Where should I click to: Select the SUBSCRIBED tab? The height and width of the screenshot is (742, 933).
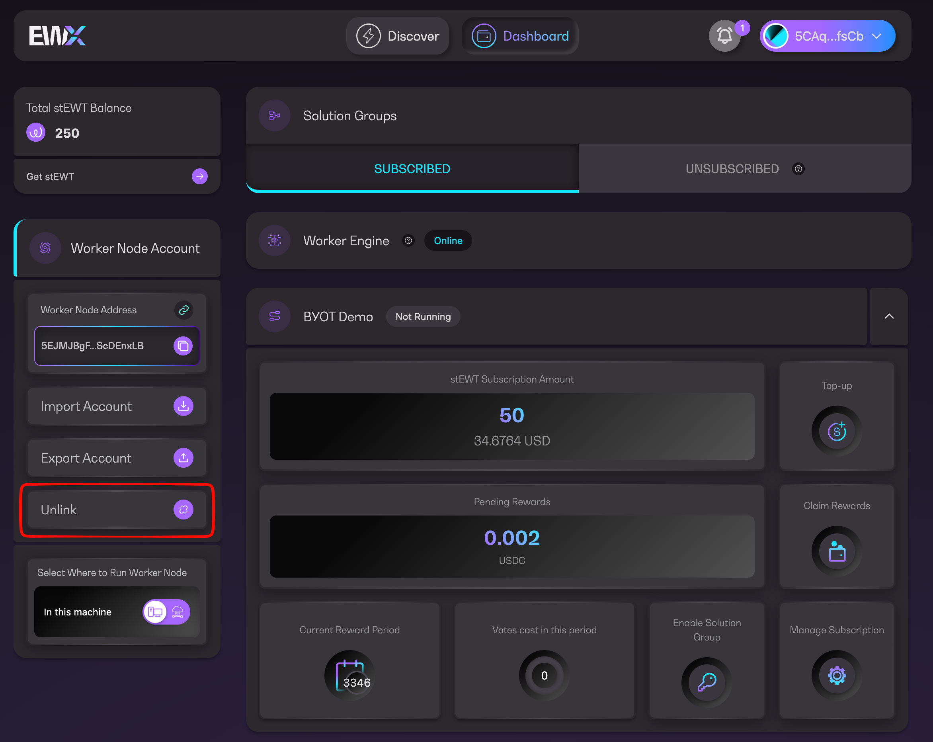(x=412, y=169)
